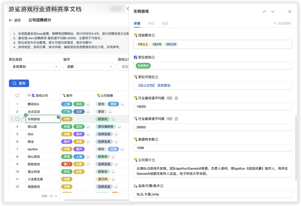Viewport: 301px width, 206px height.
Task: Switch to the 评论 tab
Action: (x=151, y=23)
